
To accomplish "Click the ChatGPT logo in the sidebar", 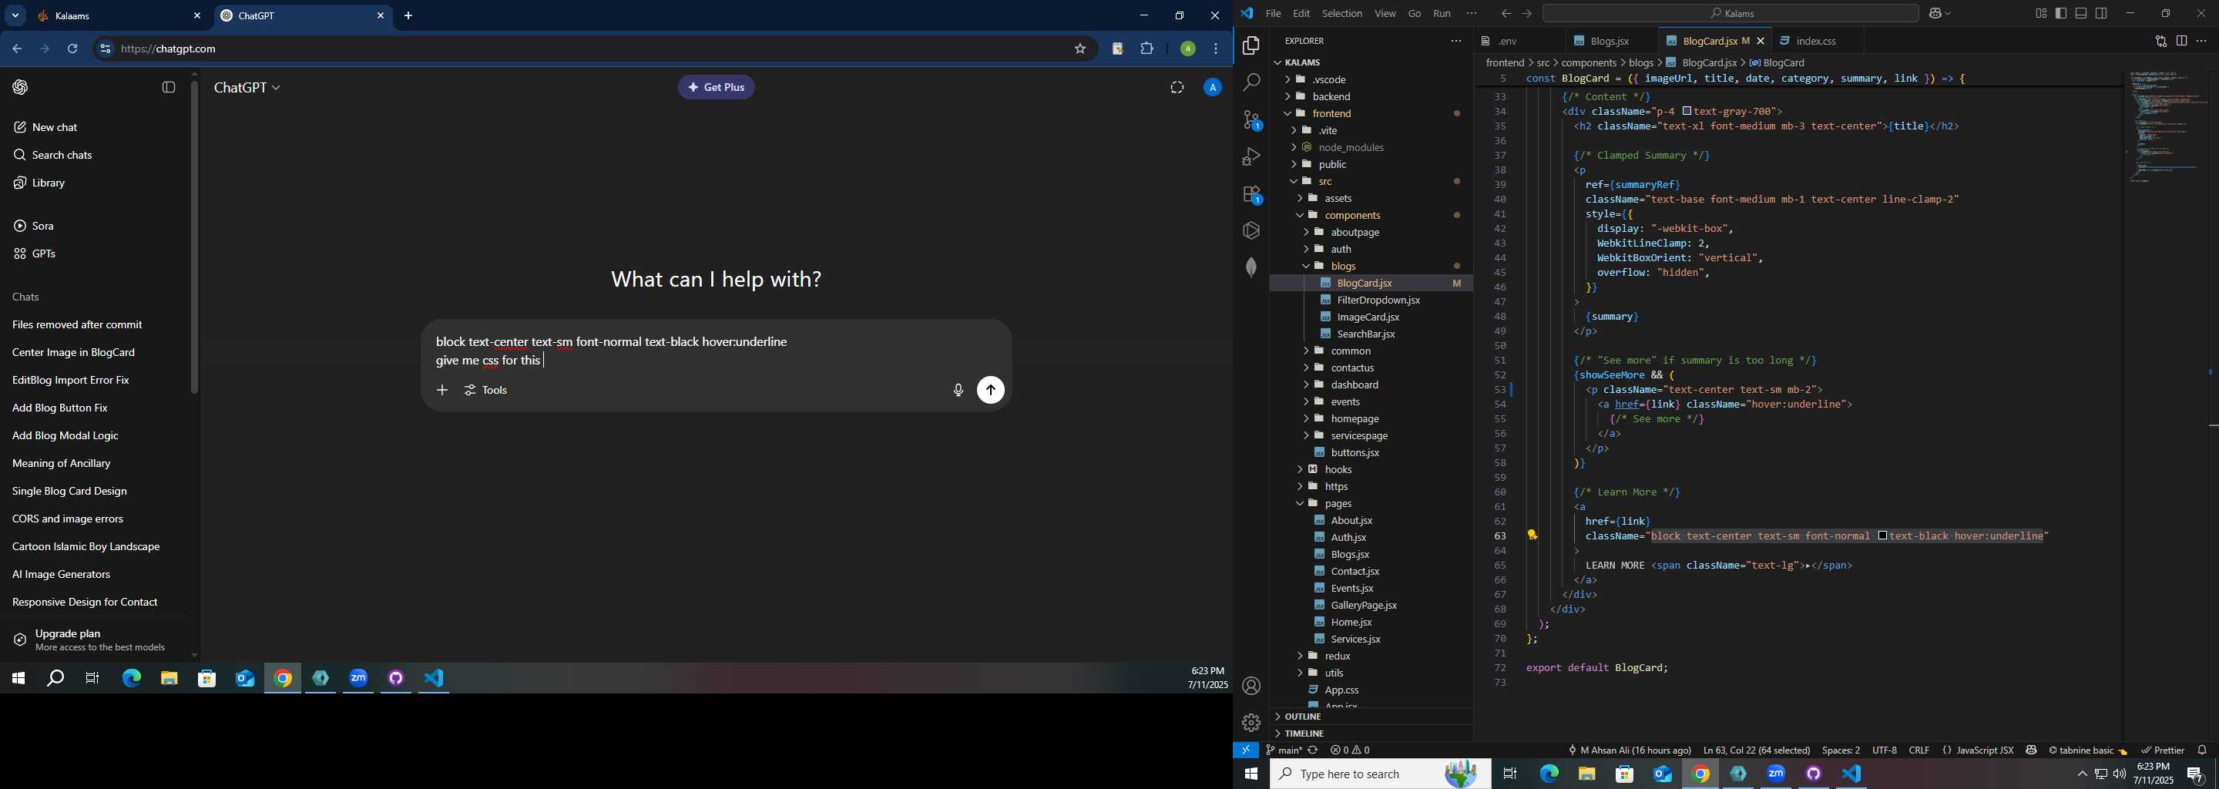I will (x=21, y=87).
